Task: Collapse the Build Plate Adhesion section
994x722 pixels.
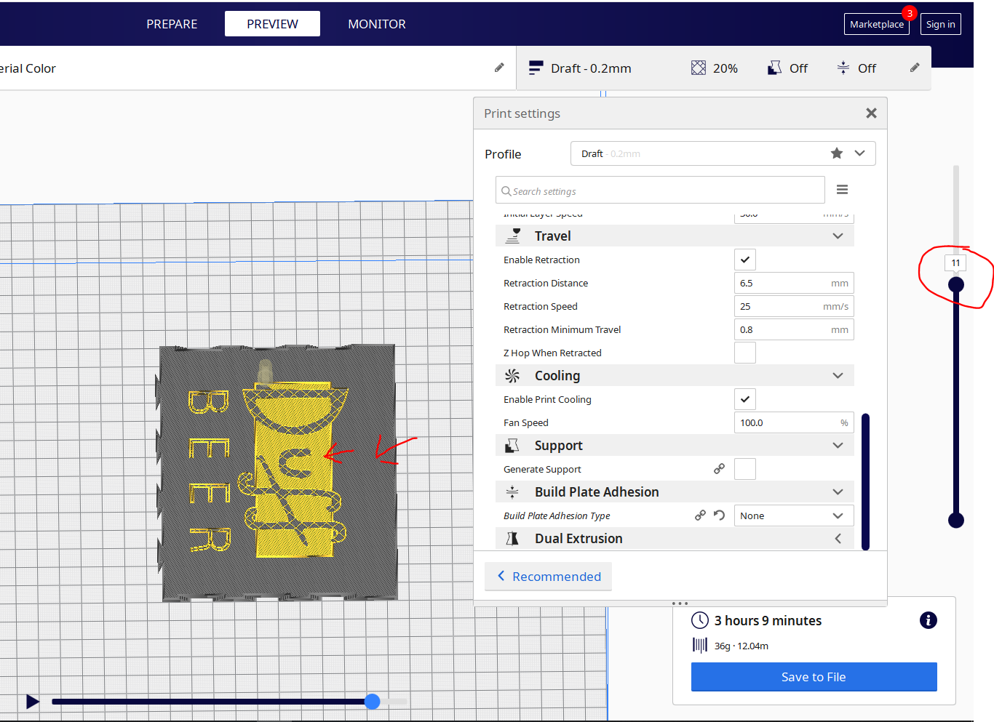Action: [x=838, y=492]
